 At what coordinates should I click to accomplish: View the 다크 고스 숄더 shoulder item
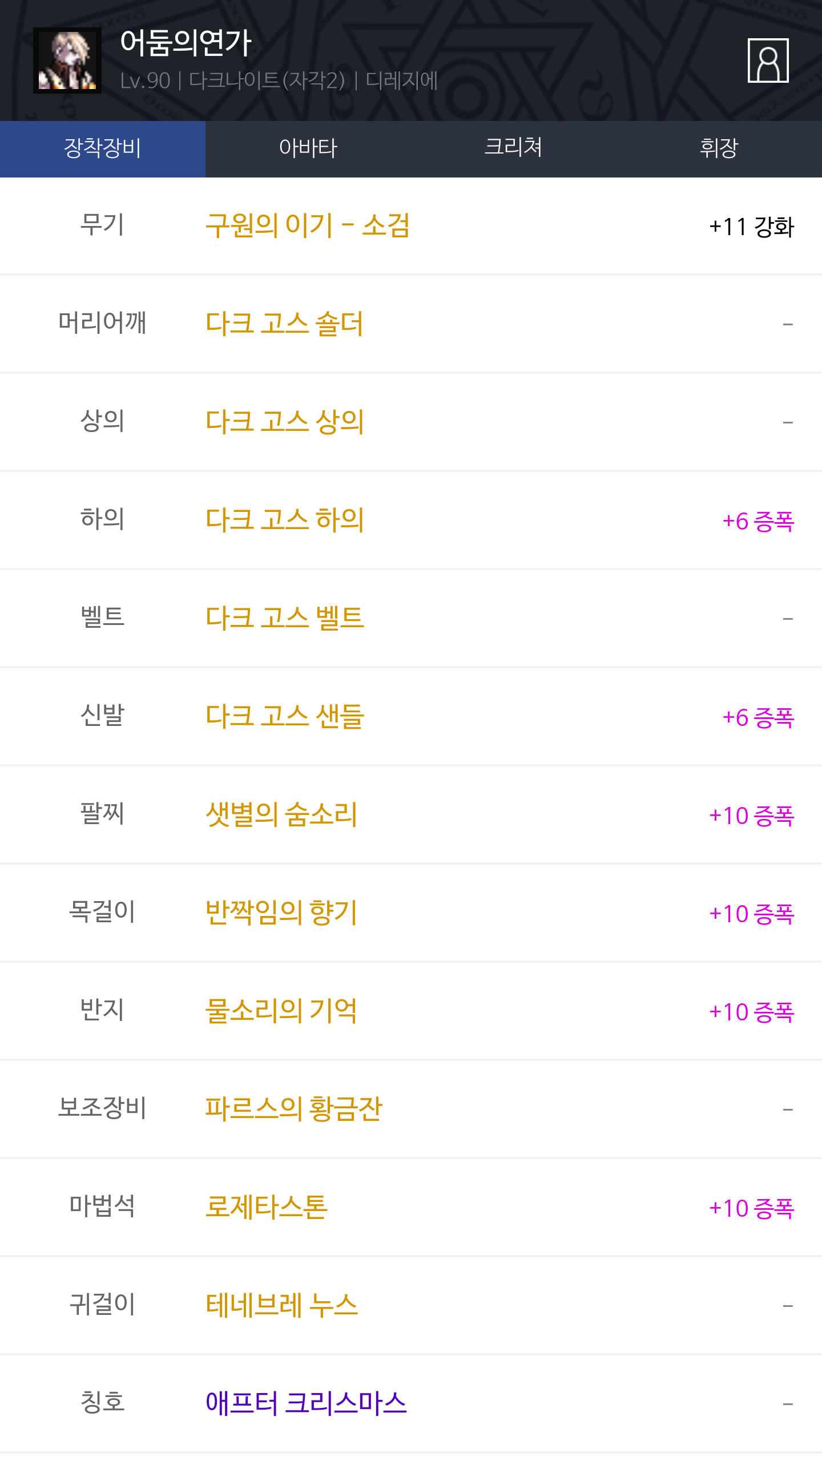tap(284, 324)
